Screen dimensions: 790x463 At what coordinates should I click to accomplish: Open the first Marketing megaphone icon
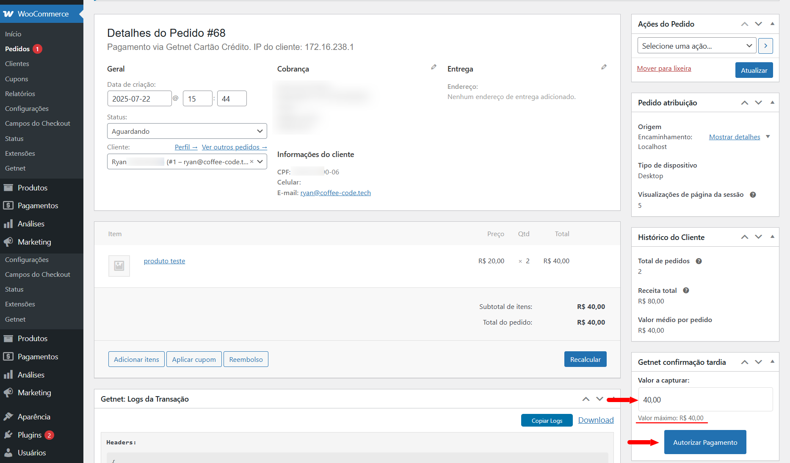point(8,242)
